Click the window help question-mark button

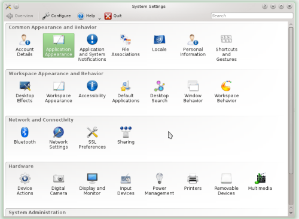point(265,7)
